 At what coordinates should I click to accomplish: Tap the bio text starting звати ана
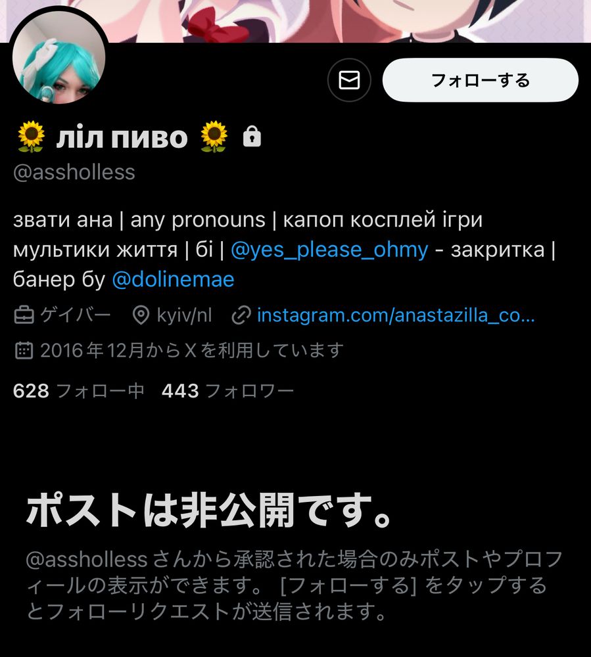(x=284, y=249)
